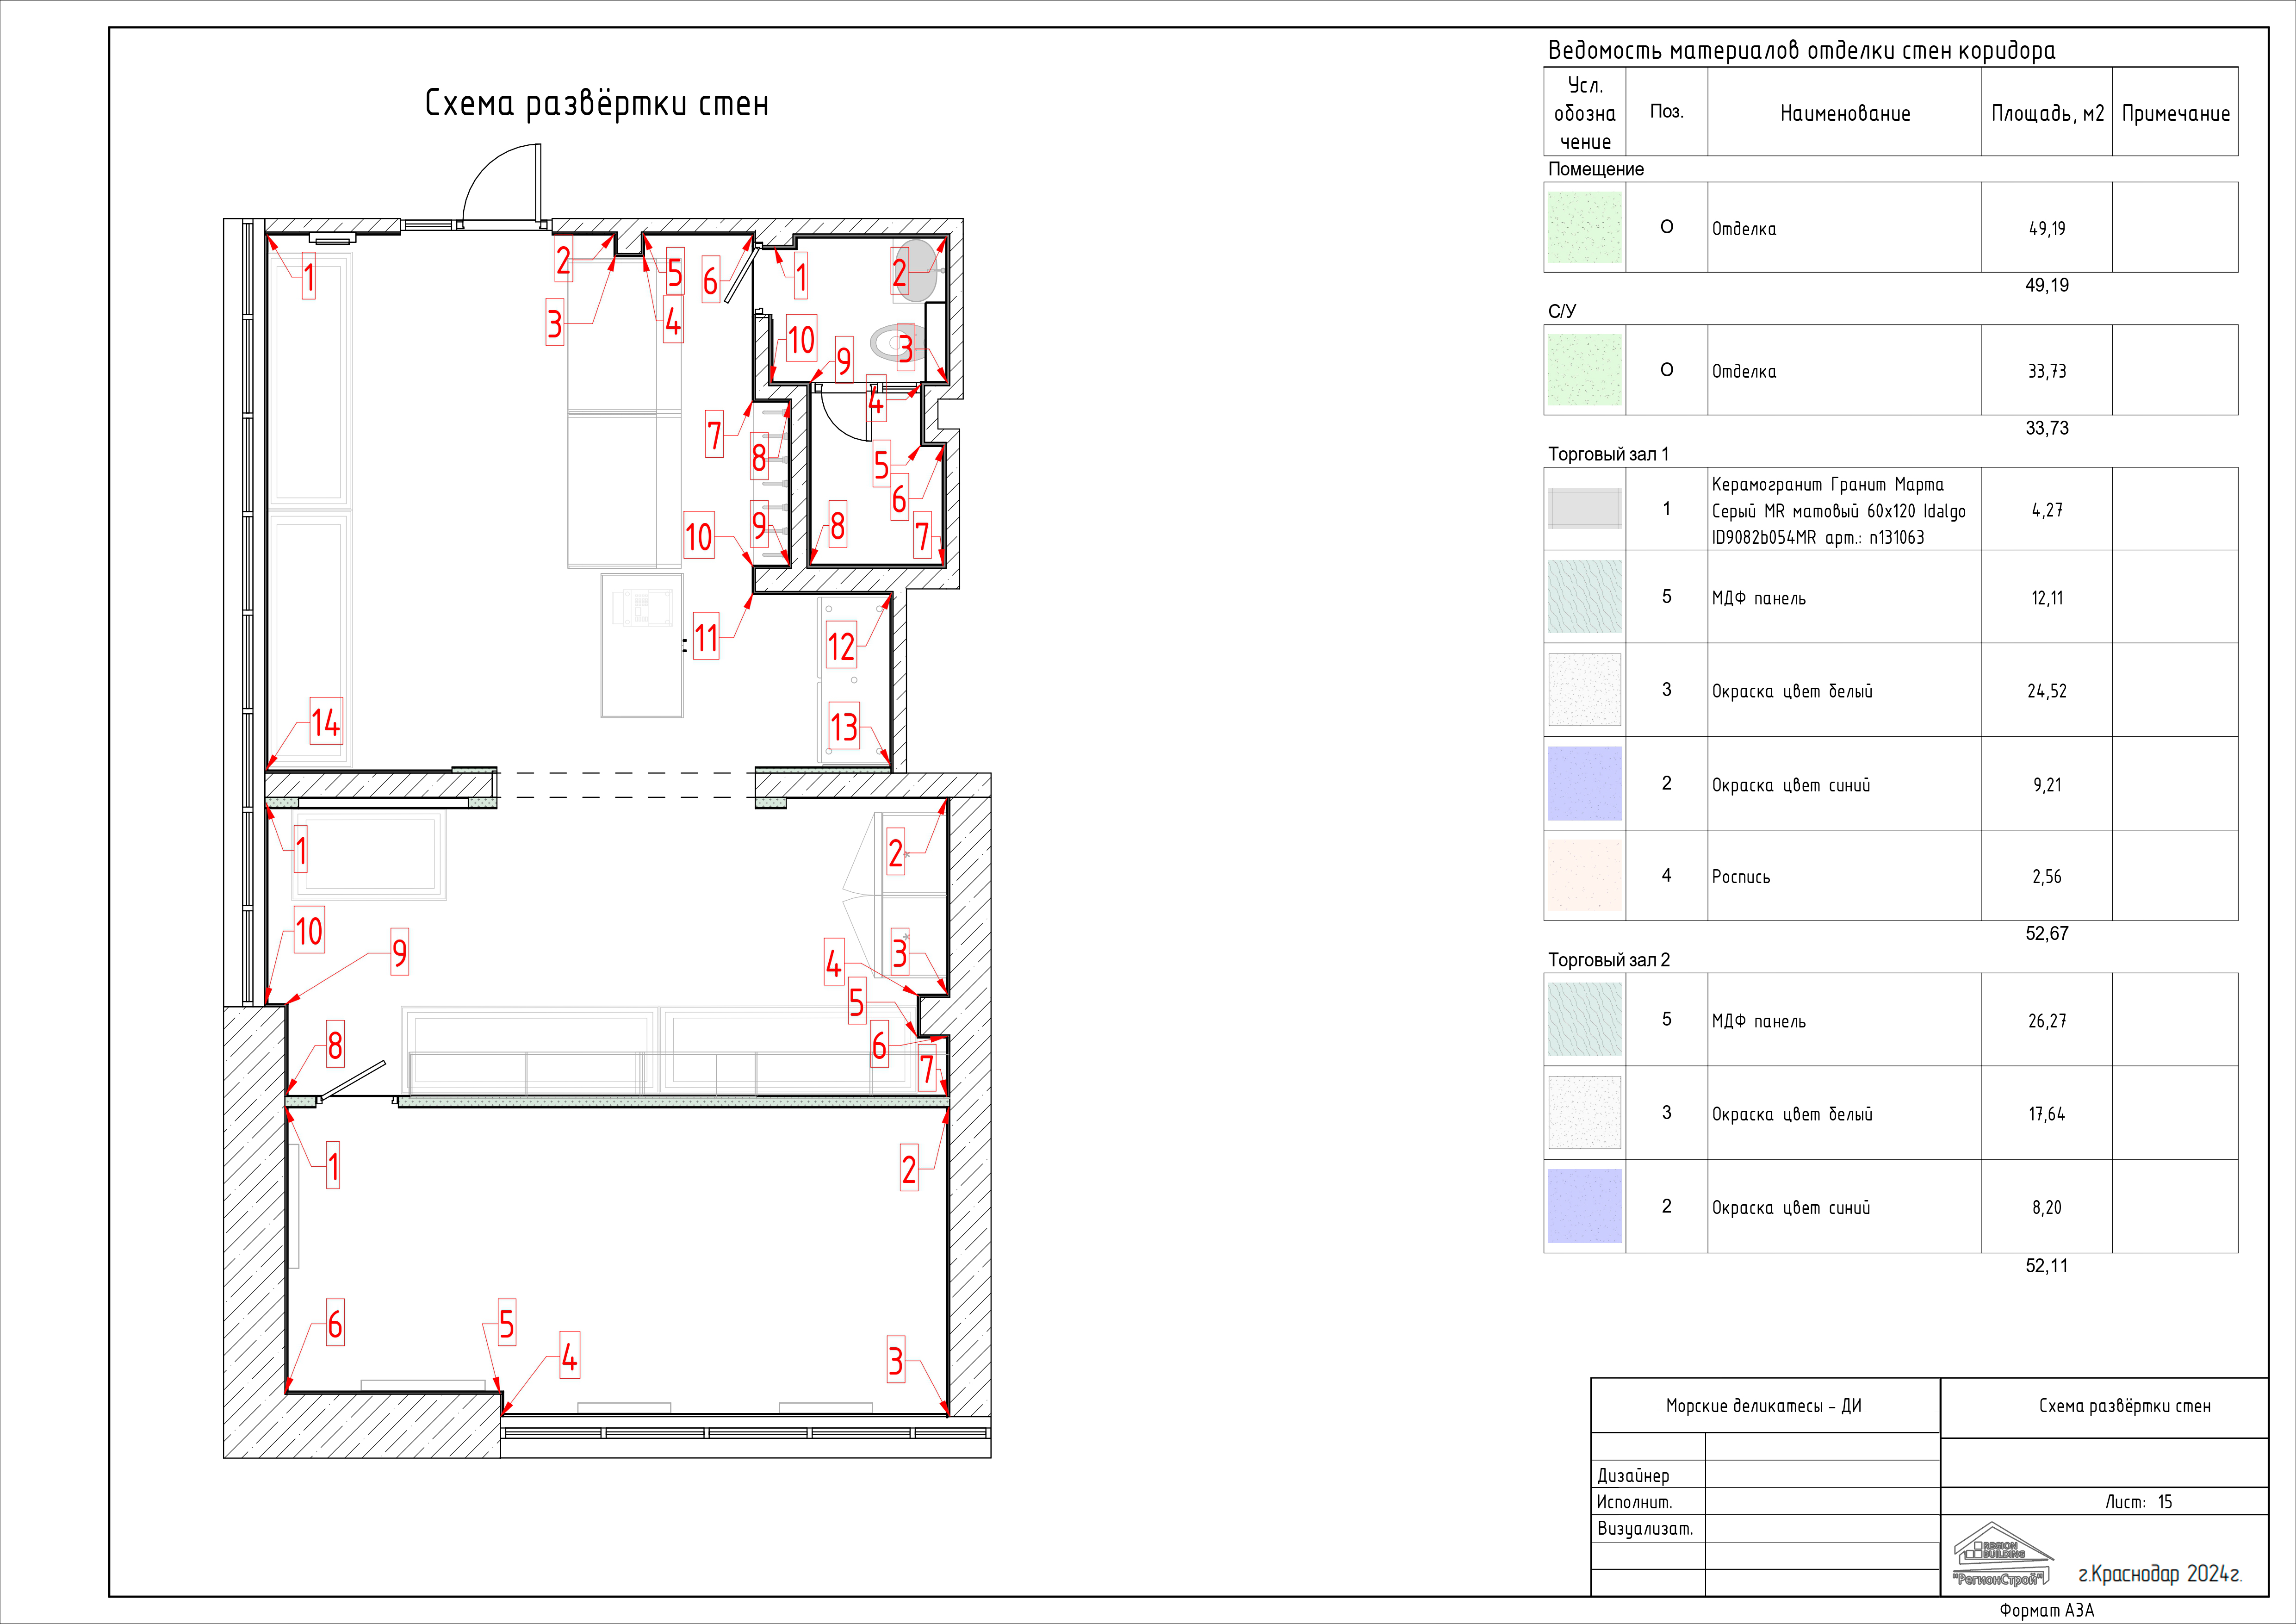The width and height of the screenshot is (2296, 1624).
Task: Click the МДФ панель swatch with area 26,27
Action: pyautogui.click(x=1584, y=1020)
